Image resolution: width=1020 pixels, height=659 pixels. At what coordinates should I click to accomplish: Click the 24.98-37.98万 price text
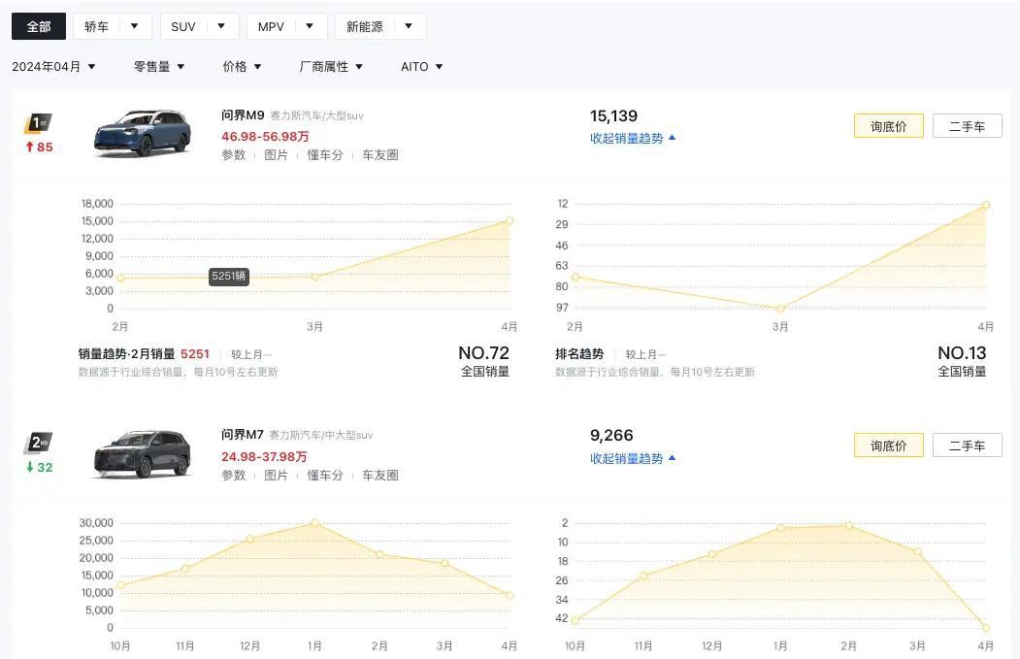[x=264, y=457]
